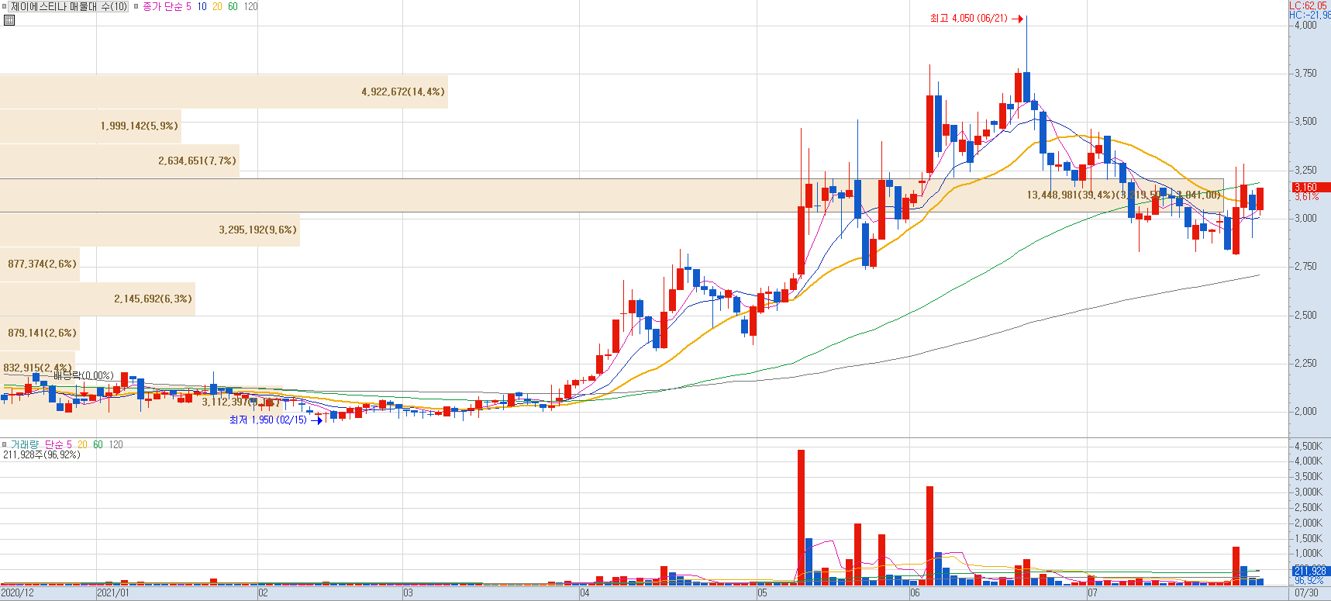Click the 배당락(0.00%) ex-dividend label
The width and height of the screenshot is (1331, 601).
84,375
